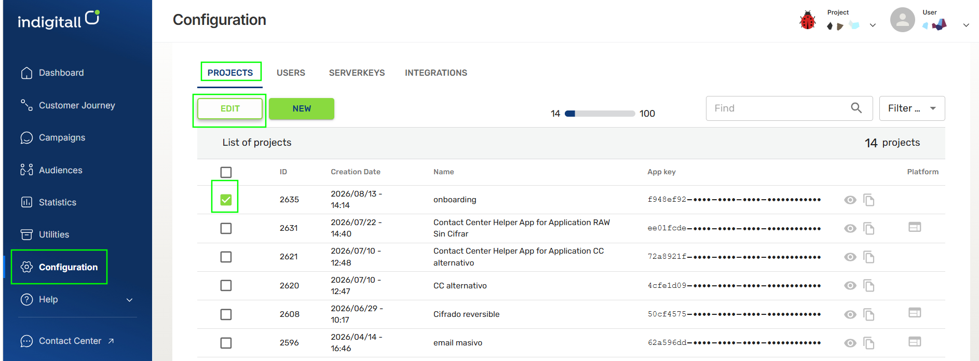Open the Serverkeys tab
Viewport: 979px width, 361px height.
357,73
